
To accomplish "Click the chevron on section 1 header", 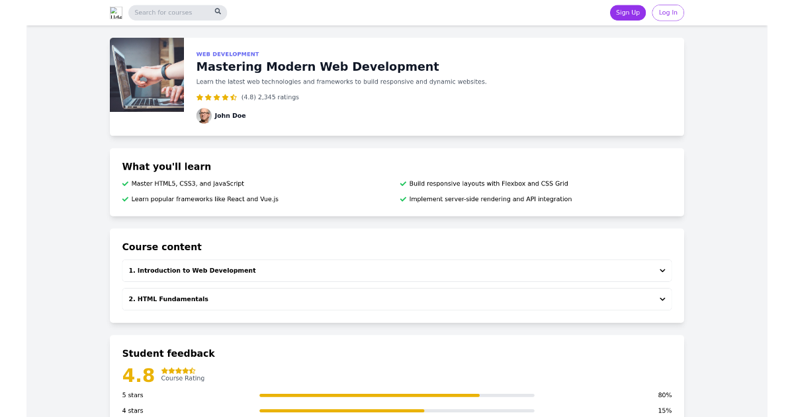I will pos(662,270).
